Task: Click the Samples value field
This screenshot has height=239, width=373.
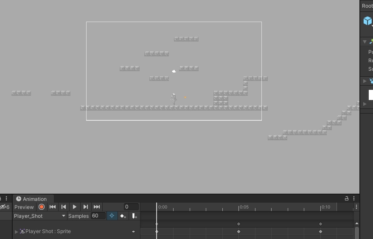Action: click(98, 216)
